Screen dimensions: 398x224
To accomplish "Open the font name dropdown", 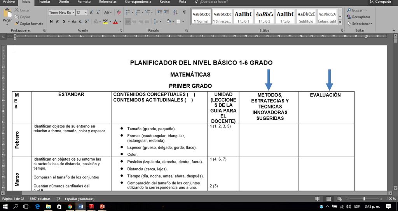I will coord(73,12).
